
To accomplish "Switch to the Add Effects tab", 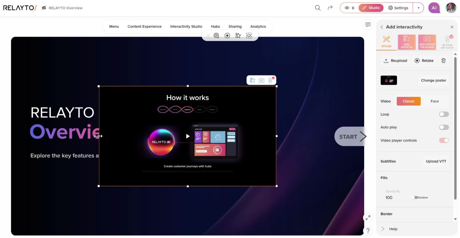I will 406,42.
